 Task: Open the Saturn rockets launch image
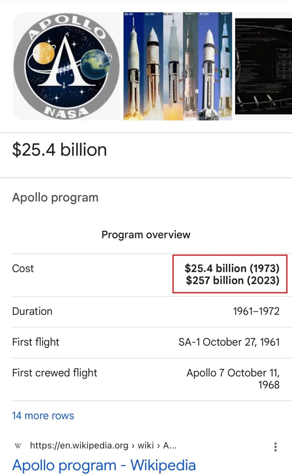tap(178, 66)
